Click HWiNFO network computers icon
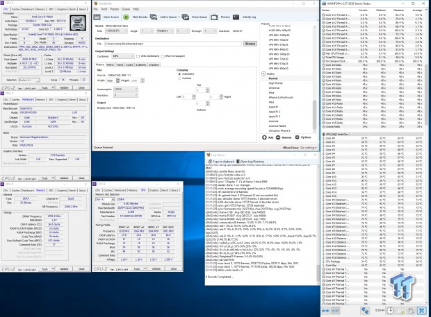 tap(365, 311)
